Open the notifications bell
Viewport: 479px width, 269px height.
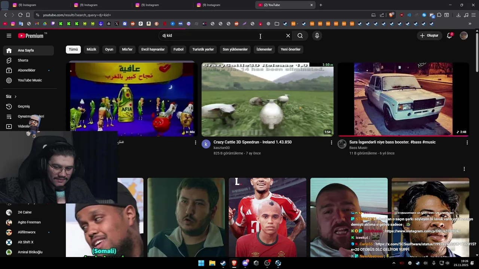point(450,35)
